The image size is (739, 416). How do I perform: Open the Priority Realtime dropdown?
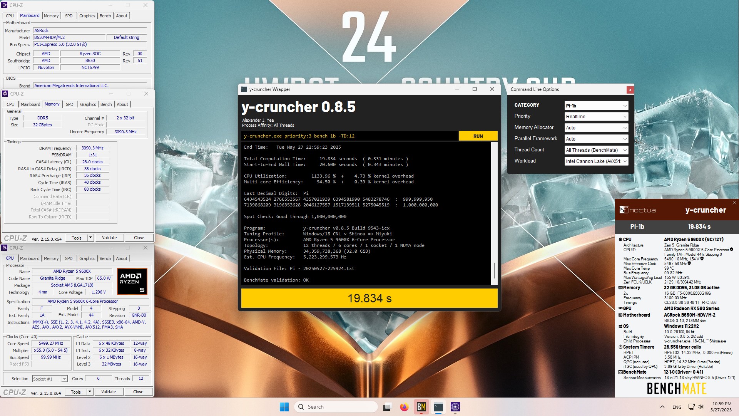[596, 117]
